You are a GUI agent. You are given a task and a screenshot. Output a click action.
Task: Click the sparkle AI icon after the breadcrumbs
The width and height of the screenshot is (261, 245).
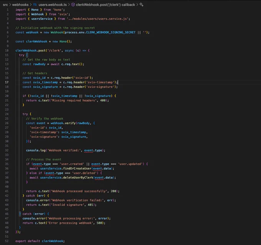141,5
